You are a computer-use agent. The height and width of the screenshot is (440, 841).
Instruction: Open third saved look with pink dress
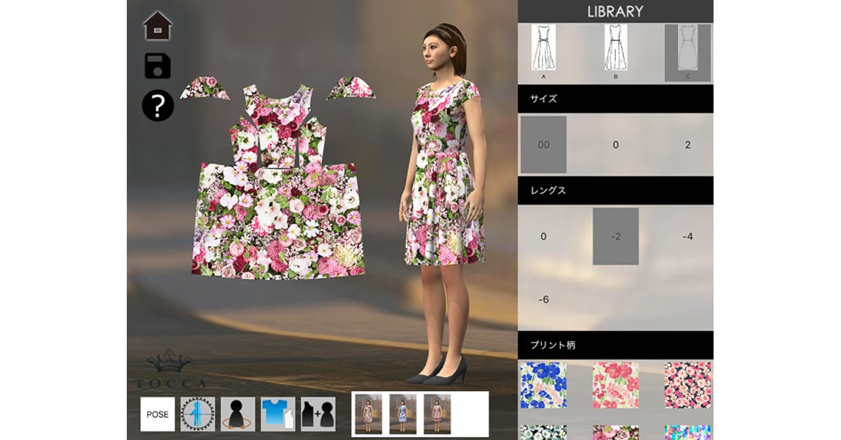(437, 414)
